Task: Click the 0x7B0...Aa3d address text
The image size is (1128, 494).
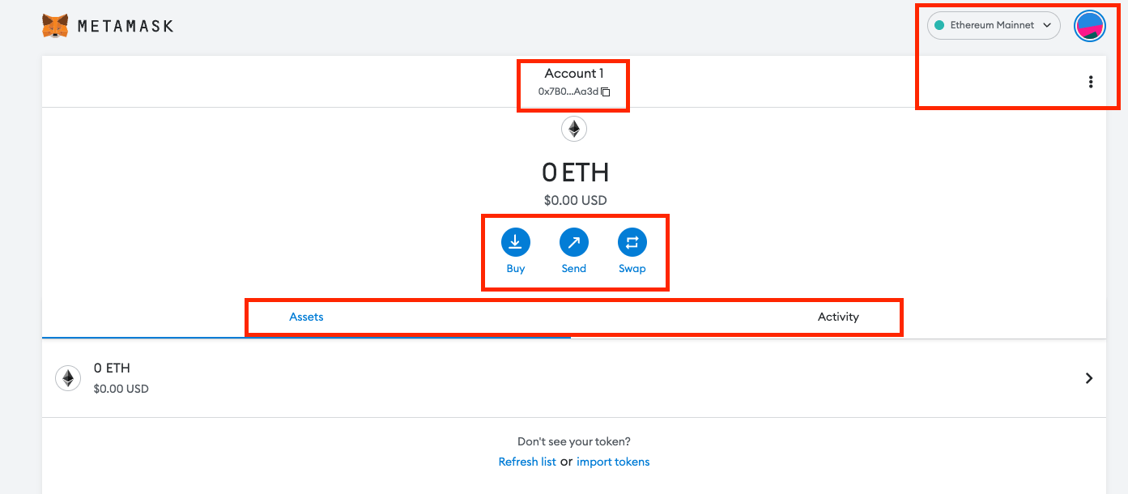Action: [x=568, y=92]
